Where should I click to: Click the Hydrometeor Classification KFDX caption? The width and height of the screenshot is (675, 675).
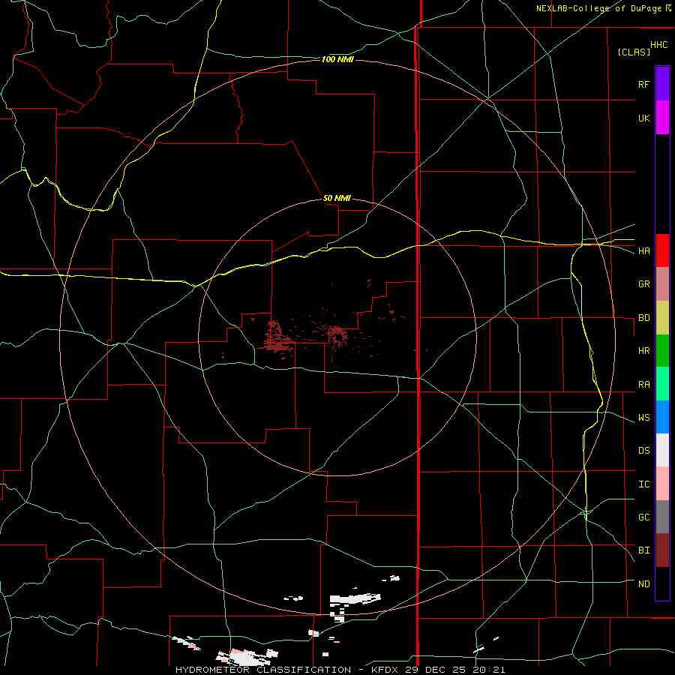click(340, 670)
